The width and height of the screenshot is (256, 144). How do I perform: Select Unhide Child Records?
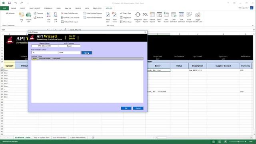point(70,18)
